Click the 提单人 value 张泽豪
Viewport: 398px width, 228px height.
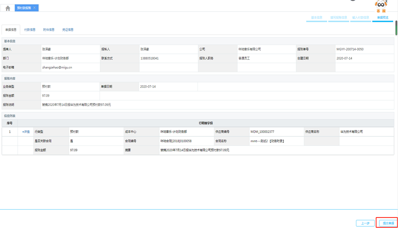point(47,49)
